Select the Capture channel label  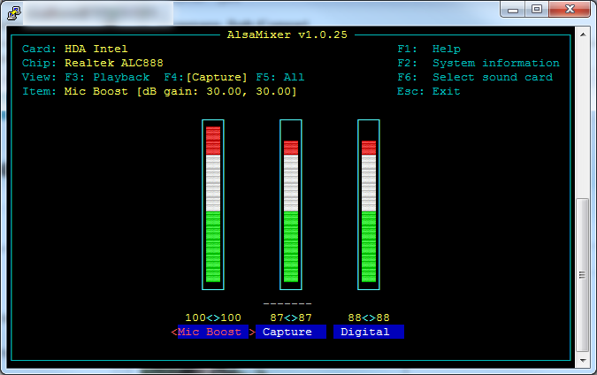(x=290, y=333)
